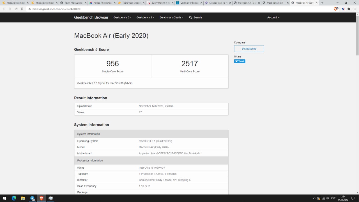Open Brave Shields lion icon
This screenshot has height=202, width=359.
(x=336, y=9)
